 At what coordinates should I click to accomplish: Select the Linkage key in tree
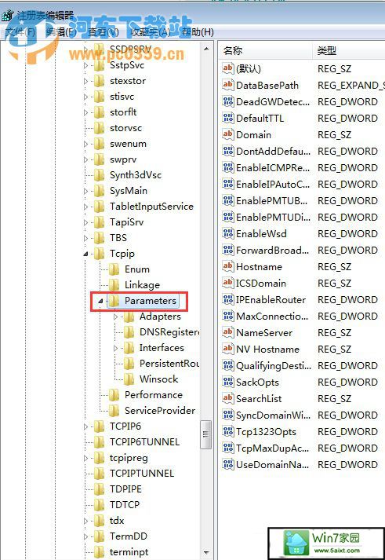click(x=142, y=285)
